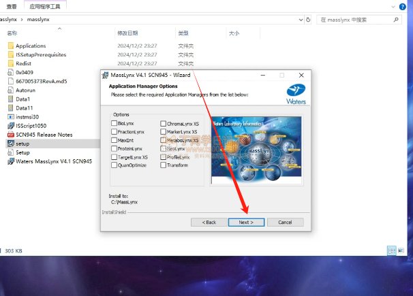The width and height of the screenshot is (413, 296).
Task: Click the search magnifier icon in Explorer
Action: point(396,20)
